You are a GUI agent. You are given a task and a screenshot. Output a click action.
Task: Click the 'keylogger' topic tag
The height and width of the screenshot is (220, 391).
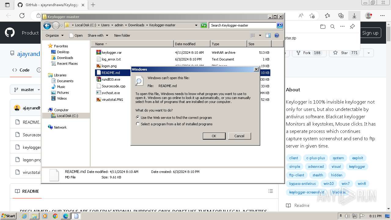(357, 167)
